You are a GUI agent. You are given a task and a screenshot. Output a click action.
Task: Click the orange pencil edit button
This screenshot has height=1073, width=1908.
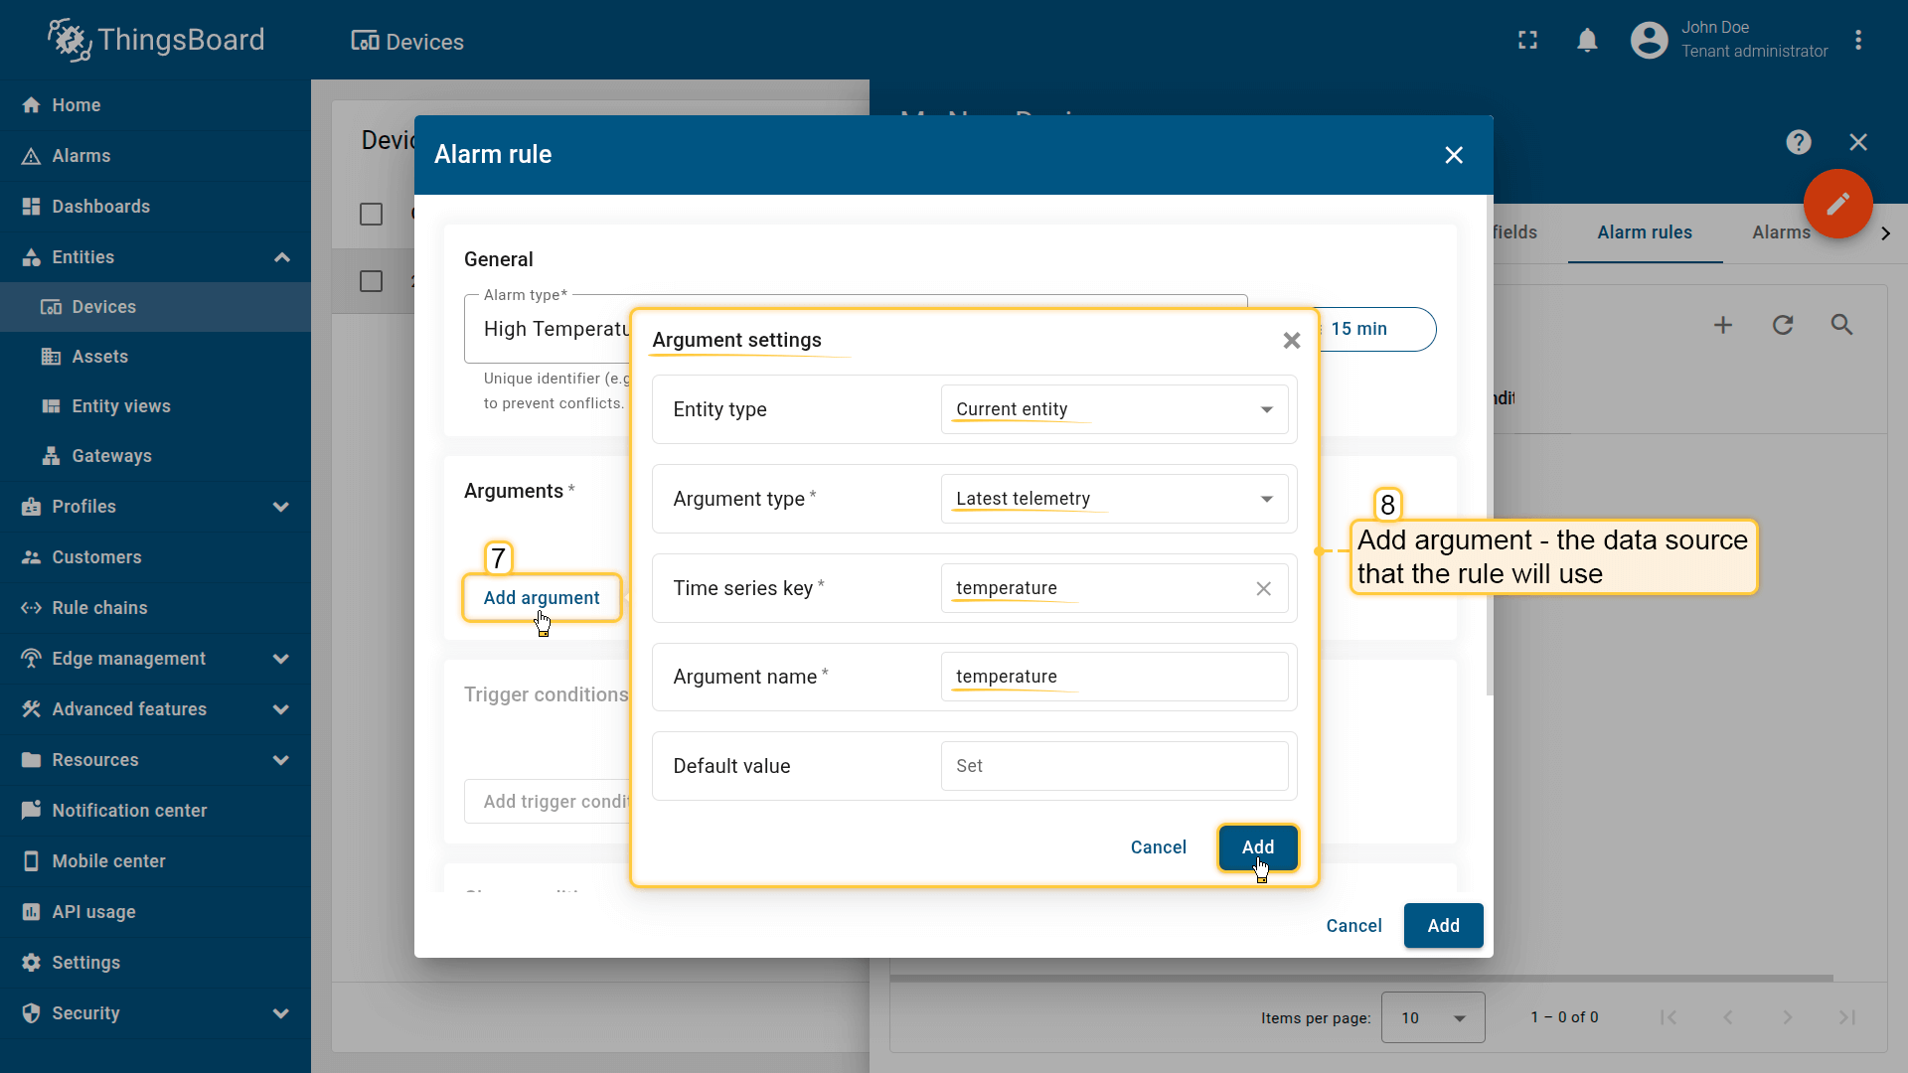click(x=1837, y=204)
